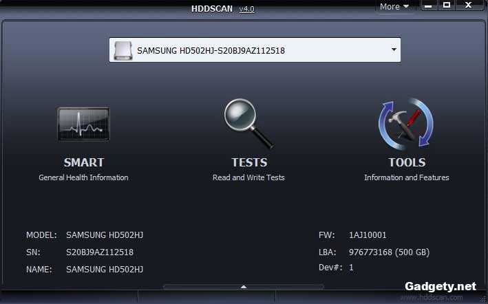Image resolution: width=488 pixels, height=304 pixels.
Task: Click the v4.0 version link
Action: pos(246,9)
